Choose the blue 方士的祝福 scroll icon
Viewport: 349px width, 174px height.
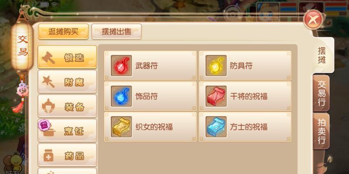point(216,127)
